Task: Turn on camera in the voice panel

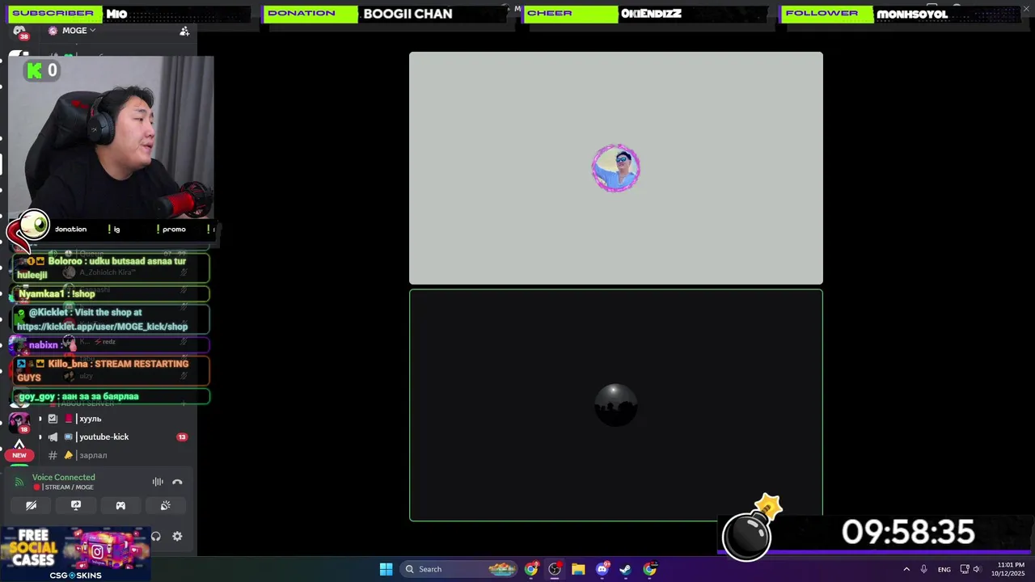Action: click(31, 505)
